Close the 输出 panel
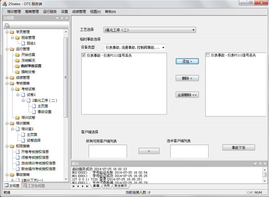The width and height of the screenshot is (269, 197). 265,164
